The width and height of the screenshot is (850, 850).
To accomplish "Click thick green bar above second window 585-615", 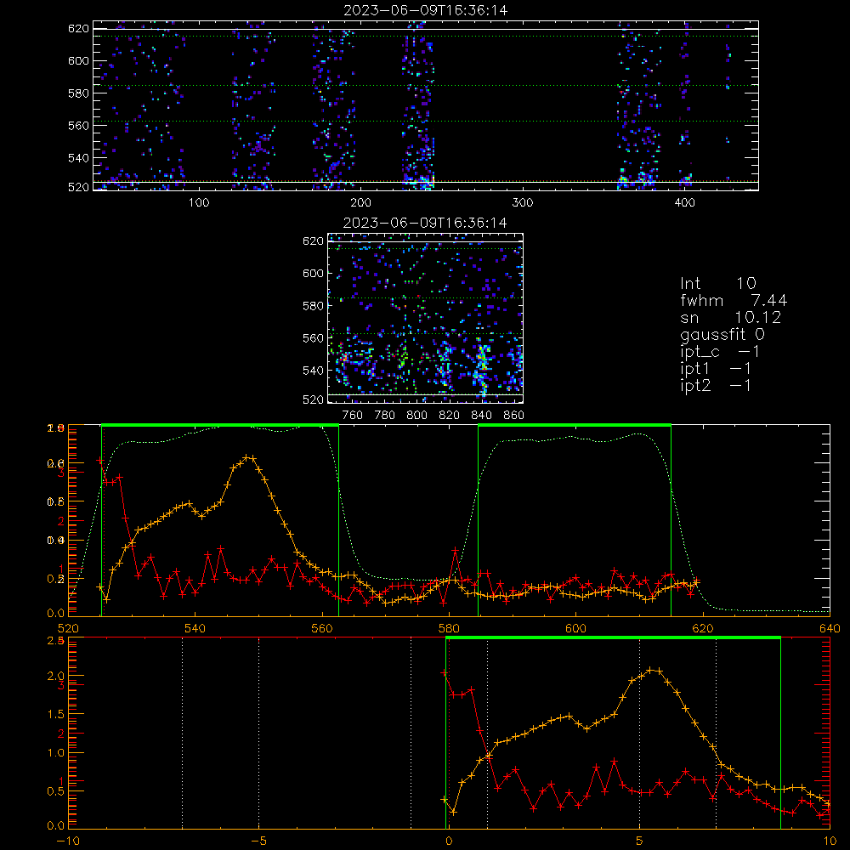I will pos(575,425).
